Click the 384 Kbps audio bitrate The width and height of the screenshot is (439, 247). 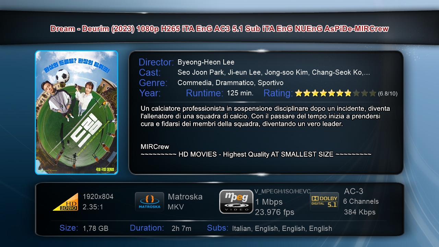[360, 212]
